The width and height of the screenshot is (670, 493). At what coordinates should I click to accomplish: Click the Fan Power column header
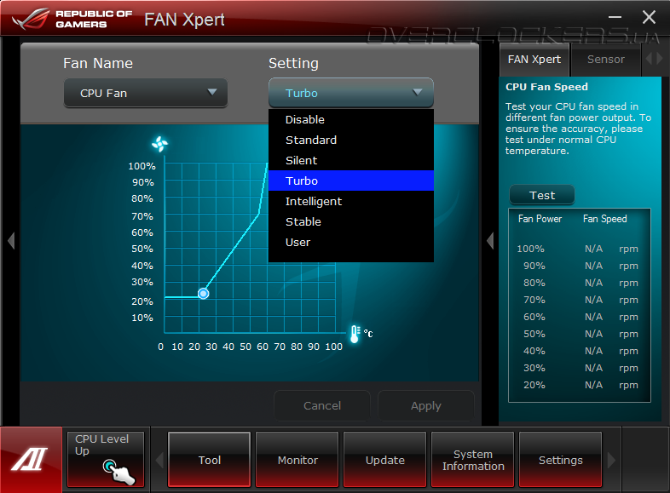(x=540, y=219)
